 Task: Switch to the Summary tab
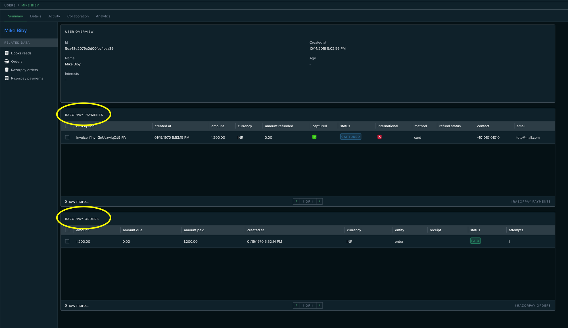click(x=15, y=16)
